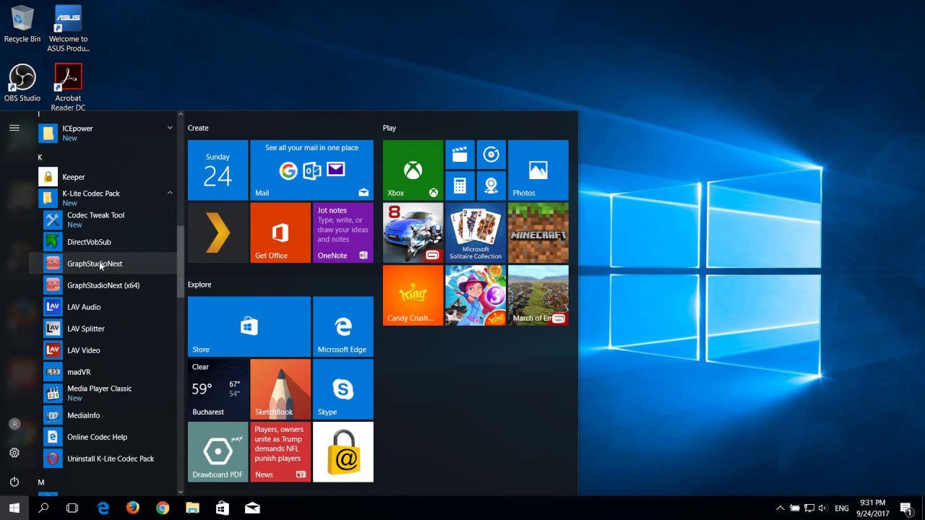Open the Drawboard PDF tile
This screenshot has width=925, height=520.
pyautogui.click(x=218, y=452)
